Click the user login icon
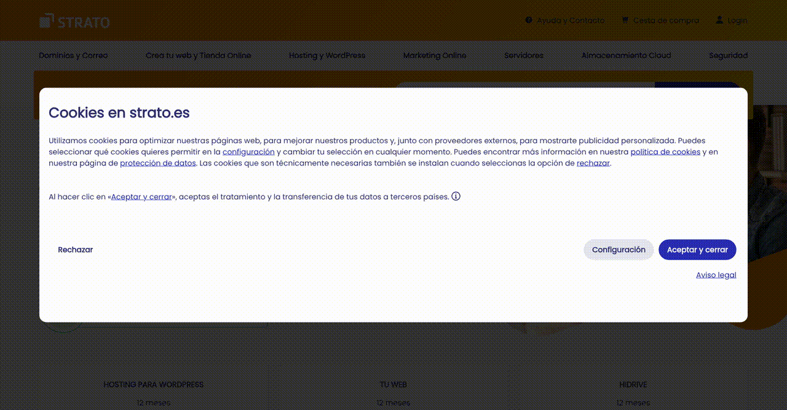Viewport: 787px width, 410px height. point(719,20)
